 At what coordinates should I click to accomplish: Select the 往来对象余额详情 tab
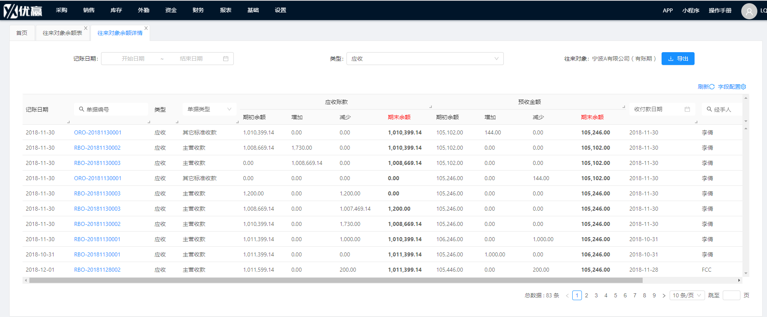pos(120,33)
